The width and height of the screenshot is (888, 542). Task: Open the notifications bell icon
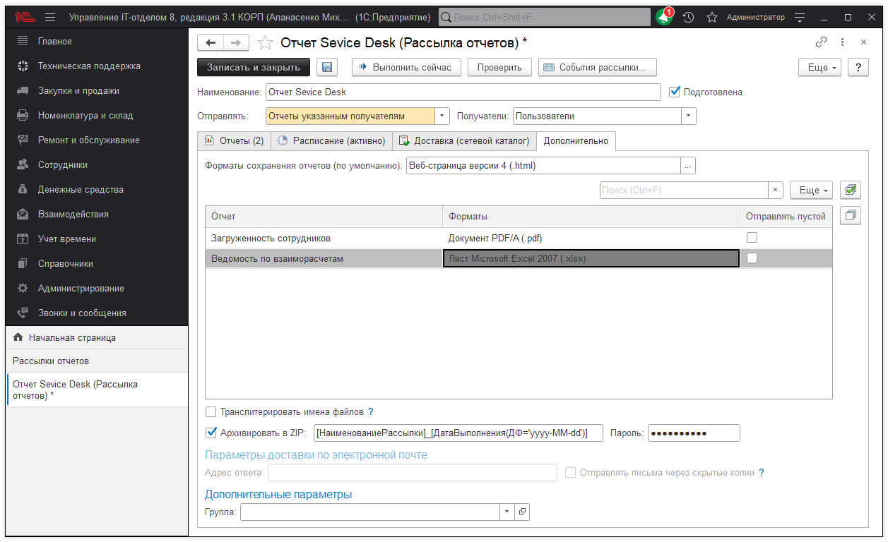point(663,17)
